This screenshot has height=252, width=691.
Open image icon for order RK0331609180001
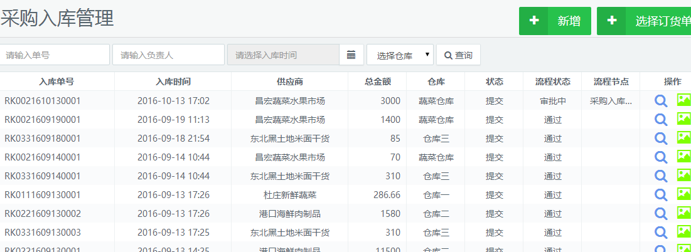[683, 138]
